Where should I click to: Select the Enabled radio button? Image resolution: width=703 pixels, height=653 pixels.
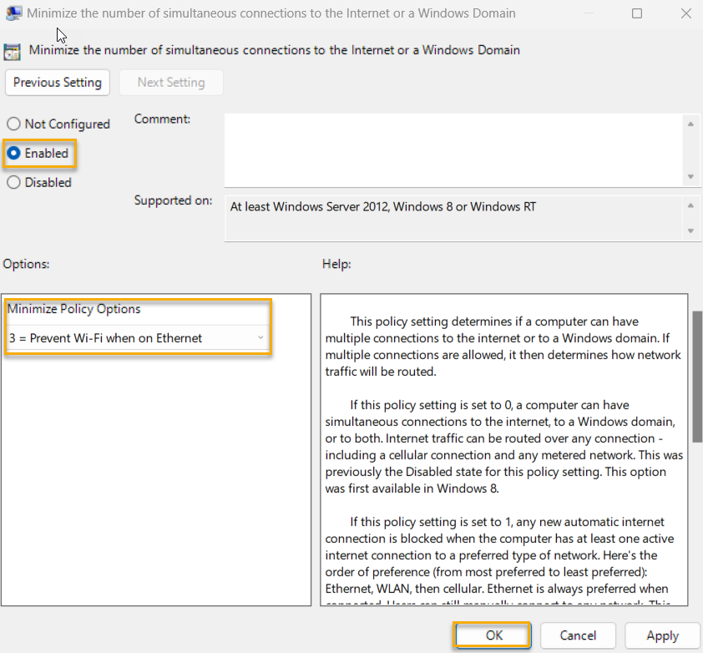click(x=13, y=153)
